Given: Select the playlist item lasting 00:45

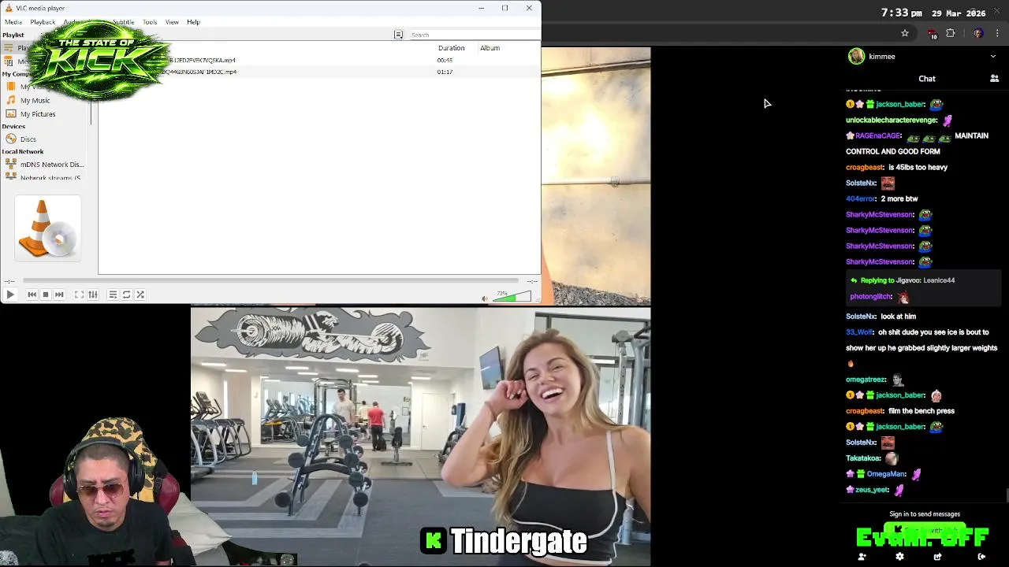Looking at the screenshot, I should tap(319, 60).
